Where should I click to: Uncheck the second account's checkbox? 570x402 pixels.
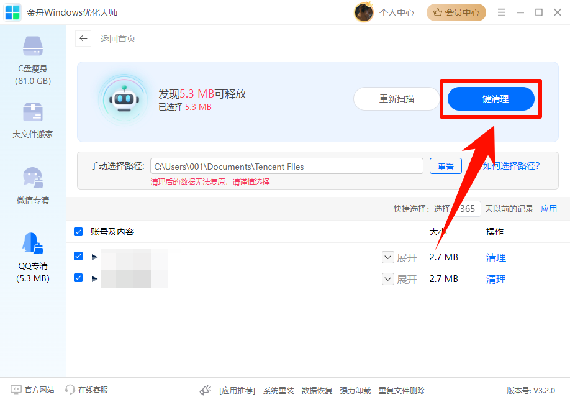pyautogui.click(x=78, y=278)
